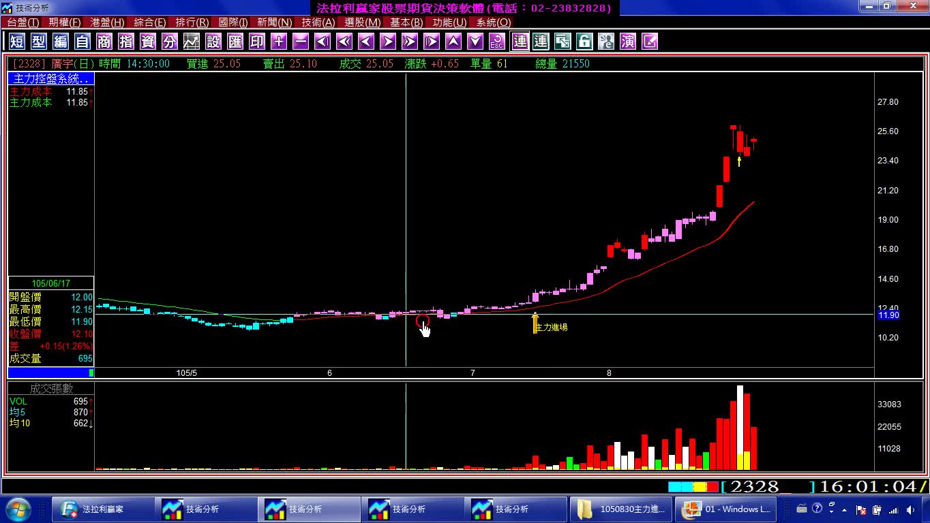Click the 均5 moving average value 870

(x=81, y=412)
